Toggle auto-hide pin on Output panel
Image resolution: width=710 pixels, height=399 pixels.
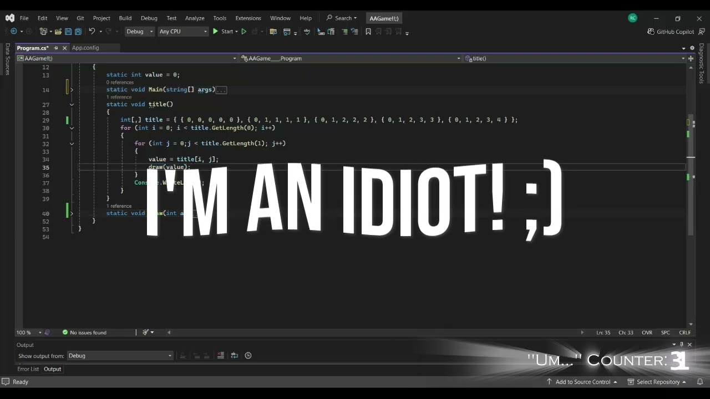click(x=682, y=345)
